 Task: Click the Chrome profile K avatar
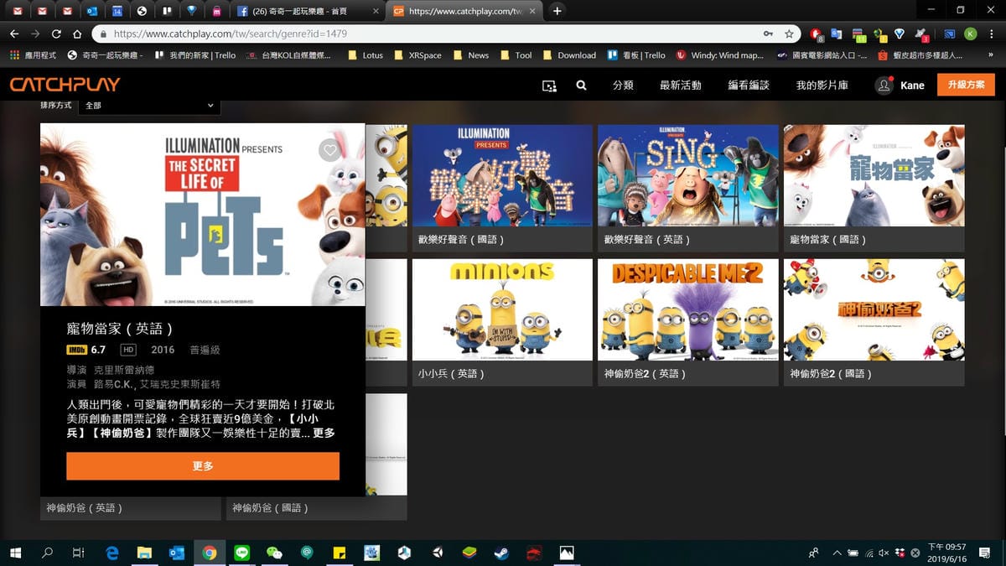[970, 34]
